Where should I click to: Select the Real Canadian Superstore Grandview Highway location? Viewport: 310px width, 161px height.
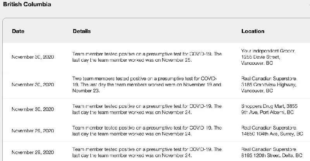(269, 85)
